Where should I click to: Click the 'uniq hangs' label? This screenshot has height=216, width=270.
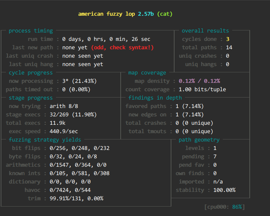tap(201, 64)
